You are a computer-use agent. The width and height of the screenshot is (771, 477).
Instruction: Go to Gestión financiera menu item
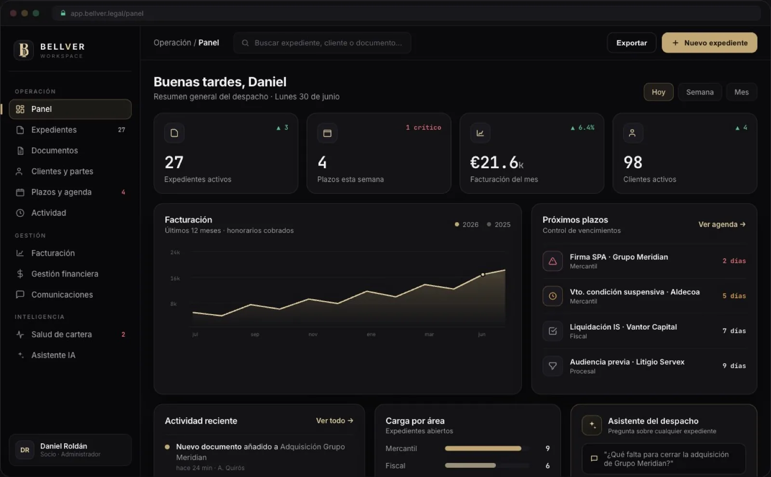coord(70,274)
